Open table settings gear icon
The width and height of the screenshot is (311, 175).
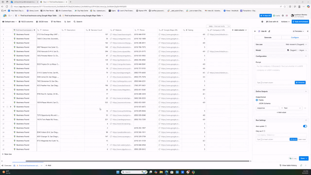point(262,22)
